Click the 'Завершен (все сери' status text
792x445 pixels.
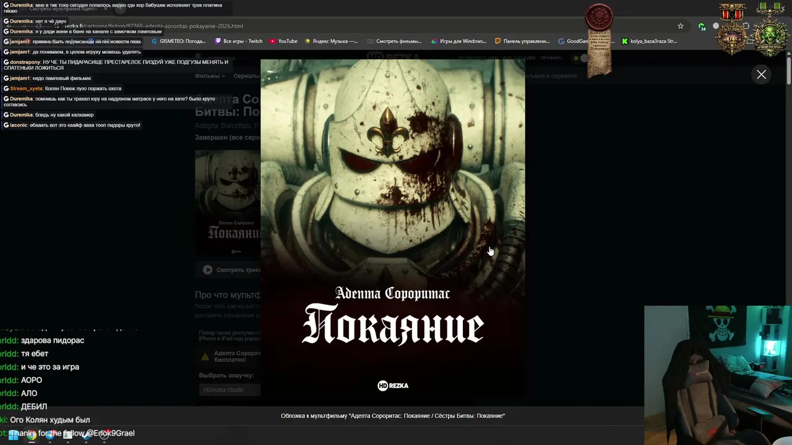228,137
